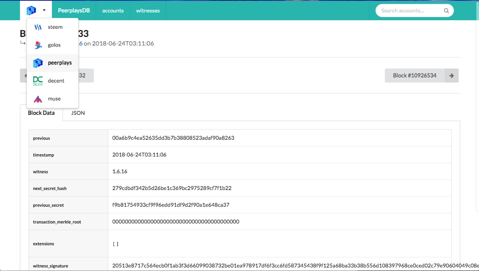
Task: Select the hash value starting 279cdbdf
Action: coord(172,188)
